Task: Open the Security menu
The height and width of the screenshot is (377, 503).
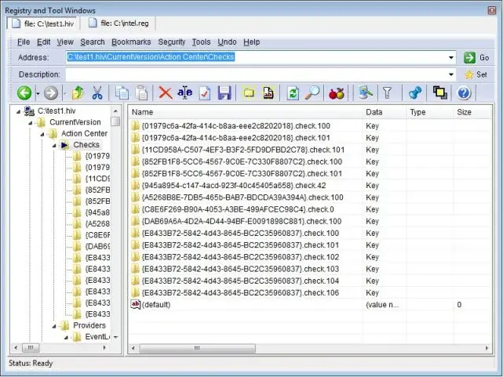Action: pos(172,42)
